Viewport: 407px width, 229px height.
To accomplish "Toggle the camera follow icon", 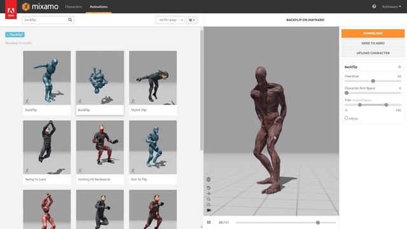I will [209, 211].
